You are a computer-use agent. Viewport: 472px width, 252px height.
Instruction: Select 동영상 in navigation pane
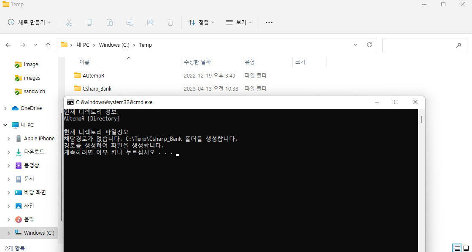point(27,166)
